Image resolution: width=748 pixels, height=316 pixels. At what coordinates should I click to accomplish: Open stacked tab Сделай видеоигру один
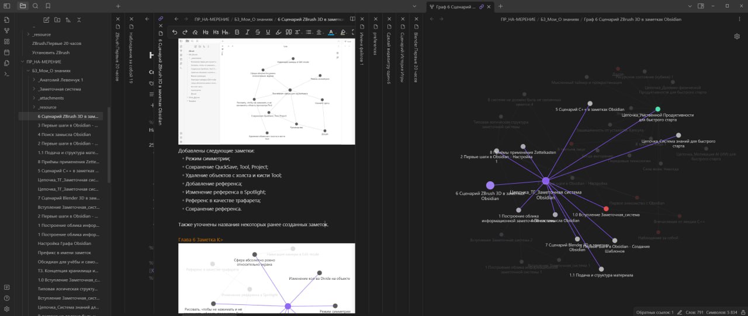tap(389, 58)
